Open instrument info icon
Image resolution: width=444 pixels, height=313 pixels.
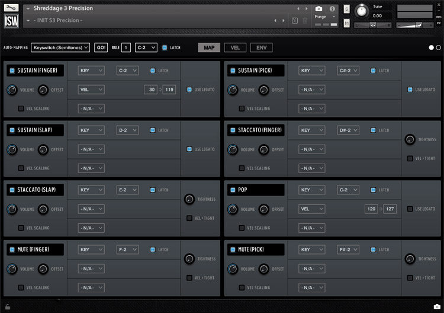[x=332, y=9]
